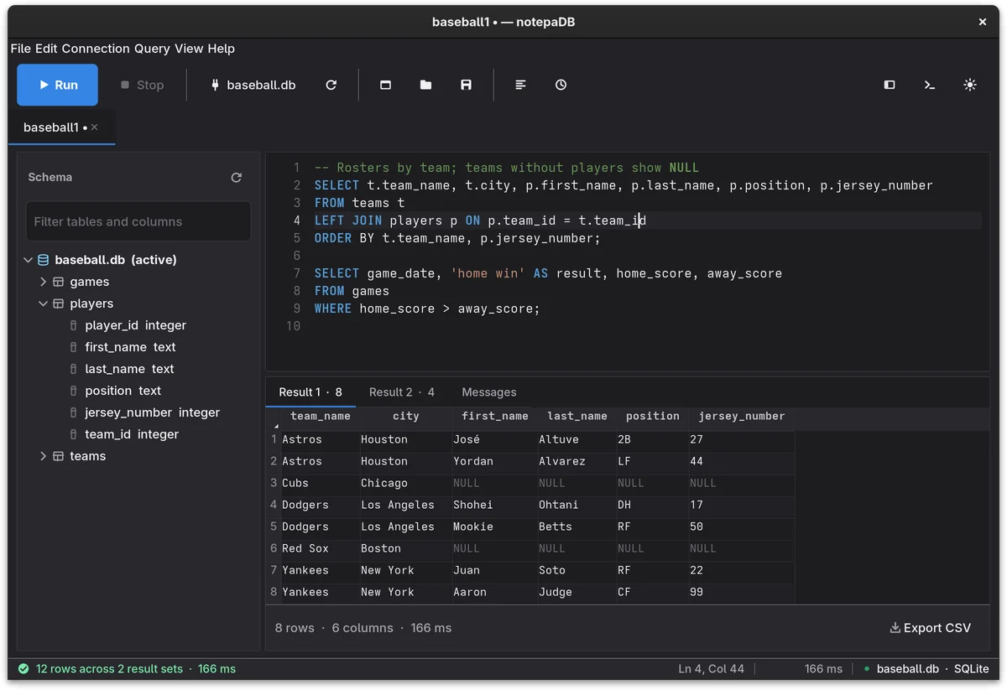Viewport: 1007px width, 690px height.
Task: Expand the teams table
Action: coord(44,456)
